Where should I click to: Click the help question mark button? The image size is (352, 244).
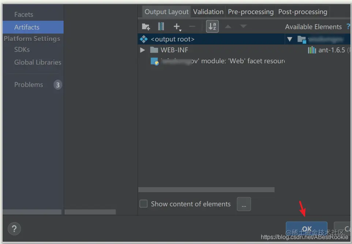click(x=14, y=229)
